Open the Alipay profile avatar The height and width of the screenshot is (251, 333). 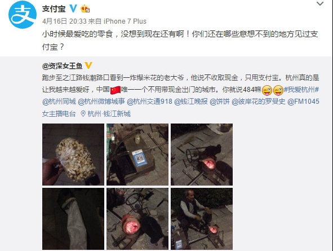click(23, 15)
